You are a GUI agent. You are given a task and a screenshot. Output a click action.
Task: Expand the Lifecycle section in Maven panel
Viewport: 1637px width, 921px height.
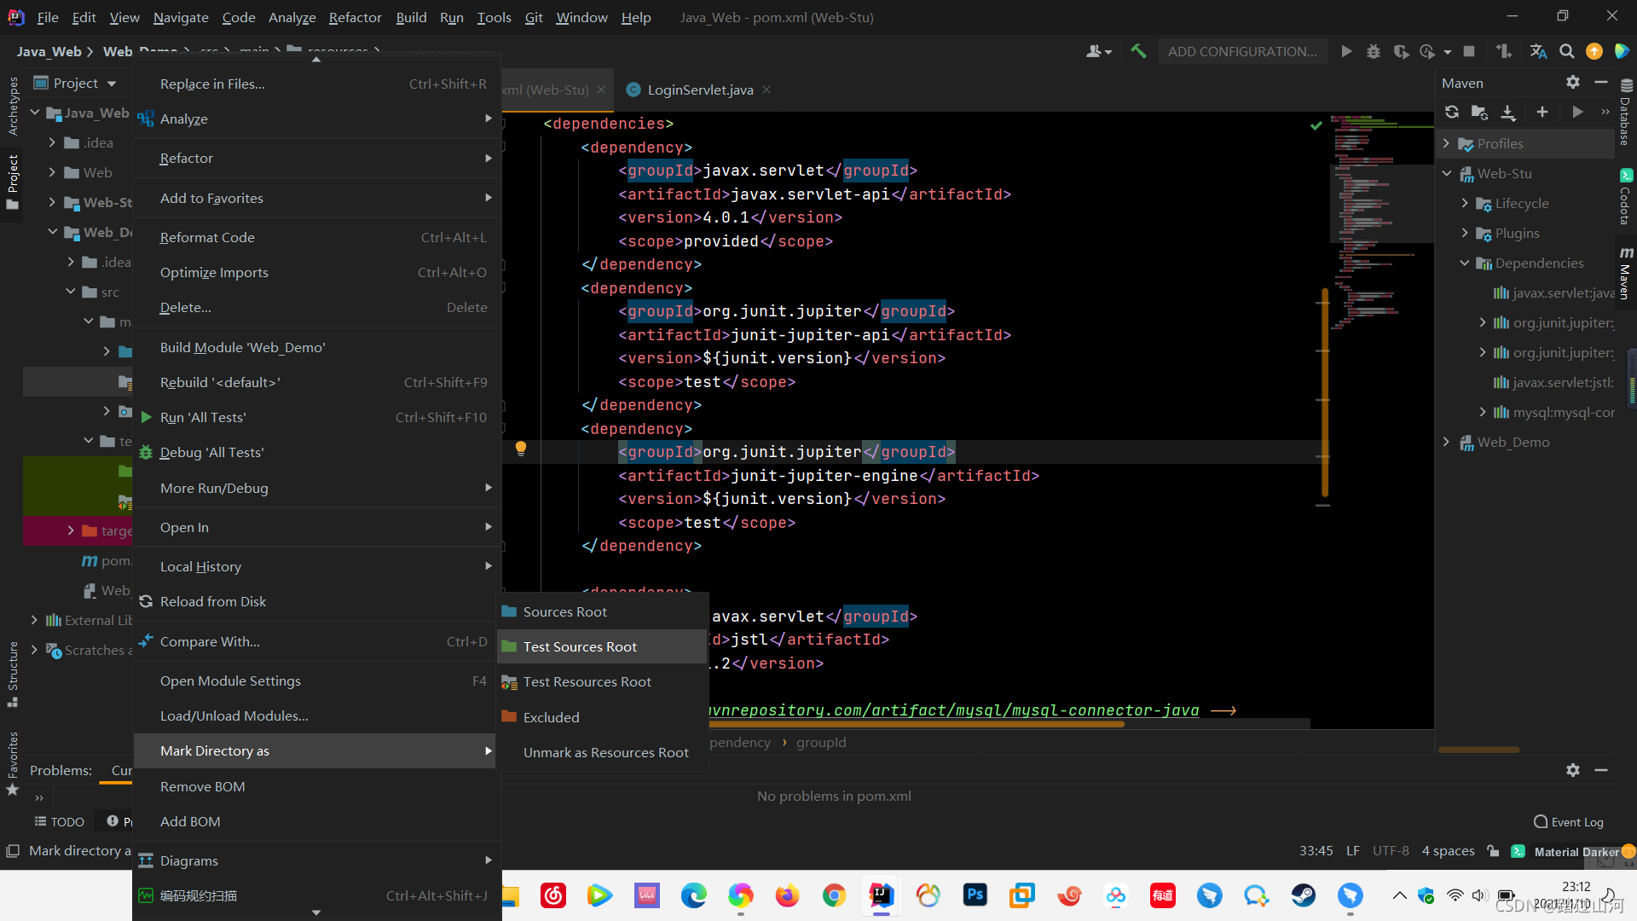(1464, 202)
